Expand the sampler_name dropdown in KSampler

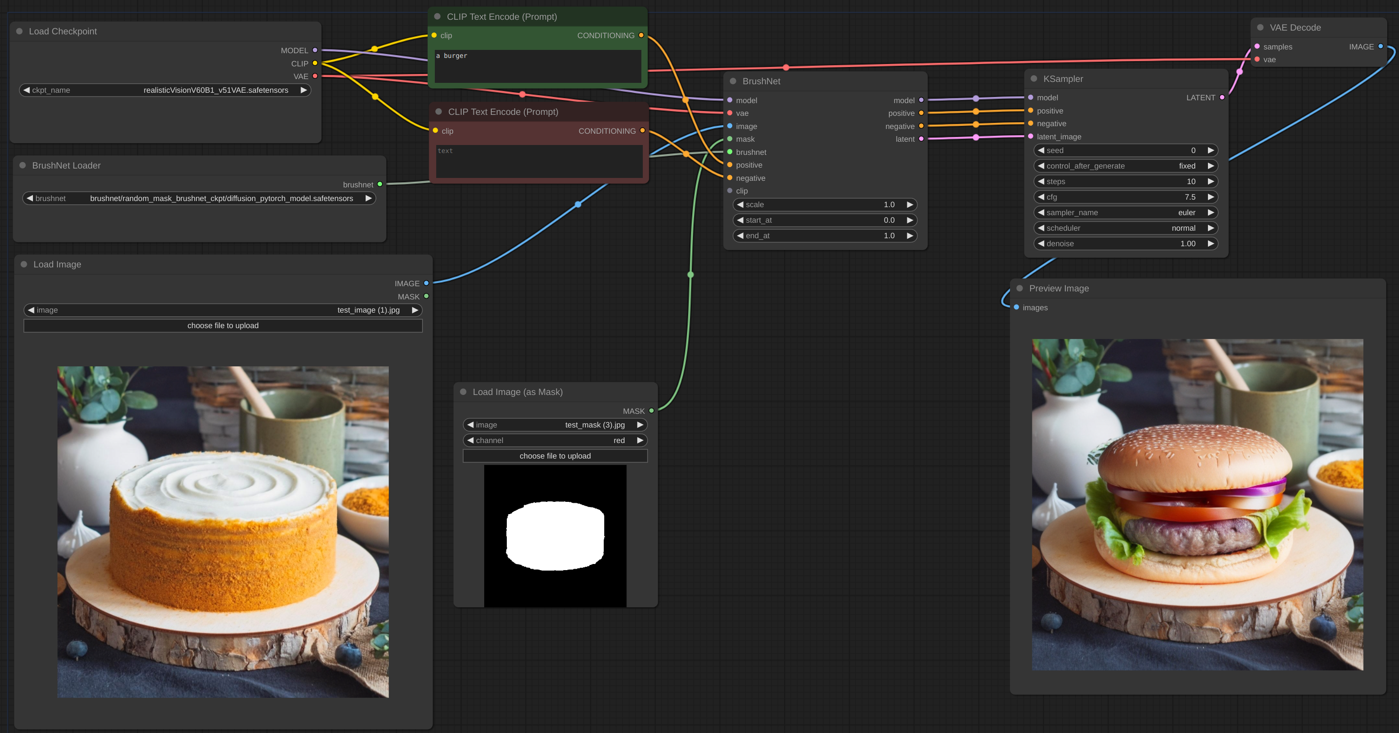tap(1123, 212)
